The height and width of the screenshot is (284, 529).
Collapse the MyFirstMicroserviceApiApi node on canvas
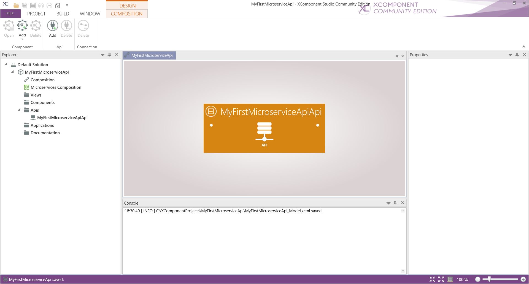[211, 111]
